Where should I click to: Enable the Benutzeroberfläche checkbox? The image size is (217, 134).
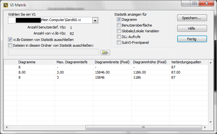pyautogui.click(x=119, y=25)
